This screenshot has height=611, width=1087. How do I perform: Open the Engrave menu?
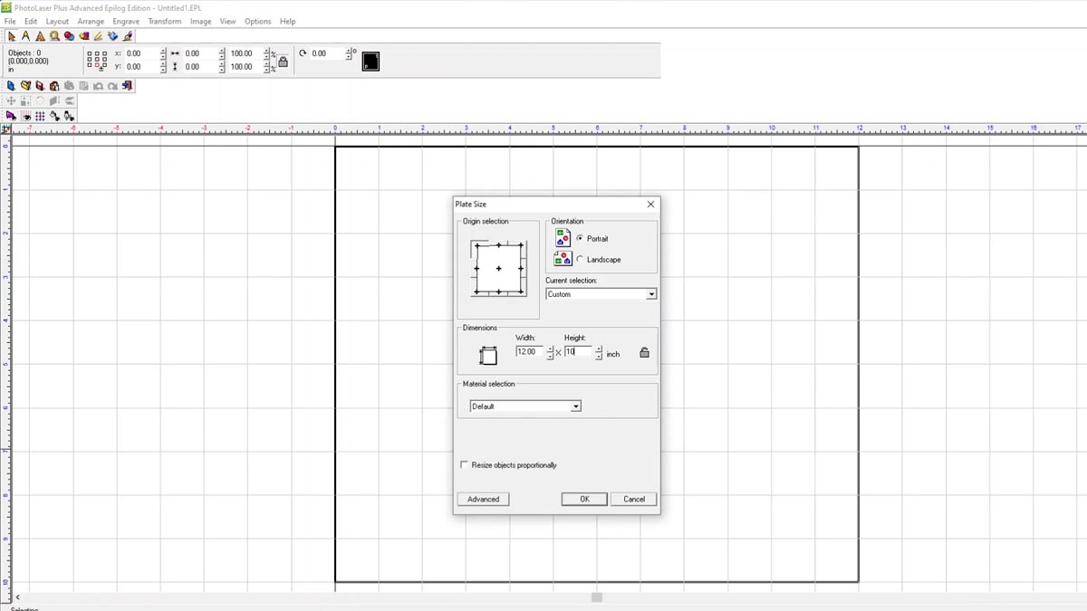[126, 21]
